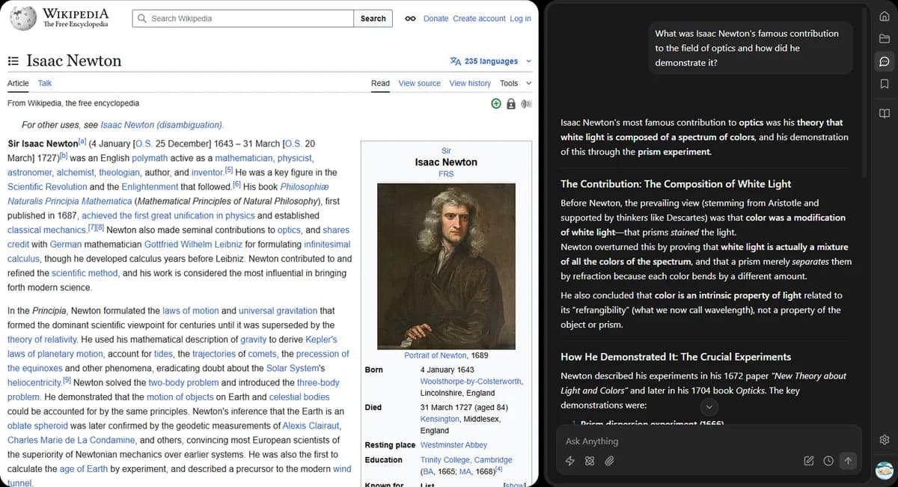Open chat history clock icon

[x=828, y=461]
